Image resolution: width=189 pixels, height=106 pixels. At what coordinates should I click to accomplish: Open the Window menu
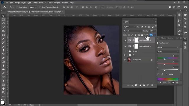click(x=65, y=3)
